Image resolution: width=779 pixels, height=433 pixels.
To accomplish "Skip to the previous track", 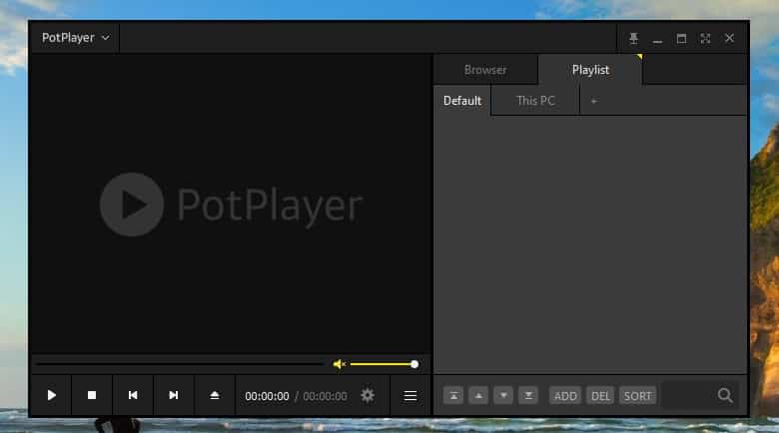I will pyautogui.click(x=133, y=395).
